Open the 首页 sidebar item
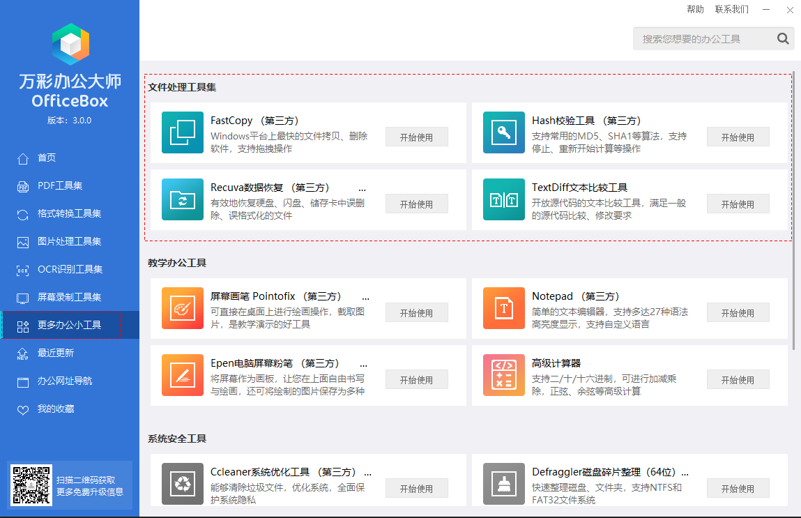 coord(47,158)
